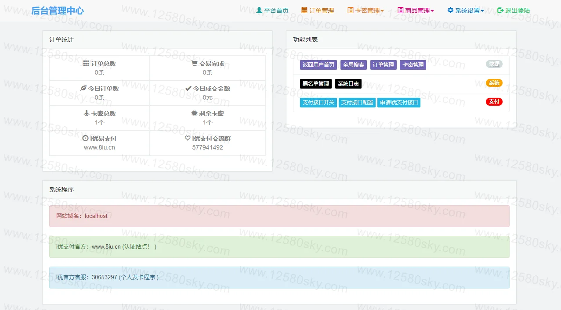Click the leaf icon beside 今日订单数
This screenshot has height=310, width=561.
click(x=83, y=88)
